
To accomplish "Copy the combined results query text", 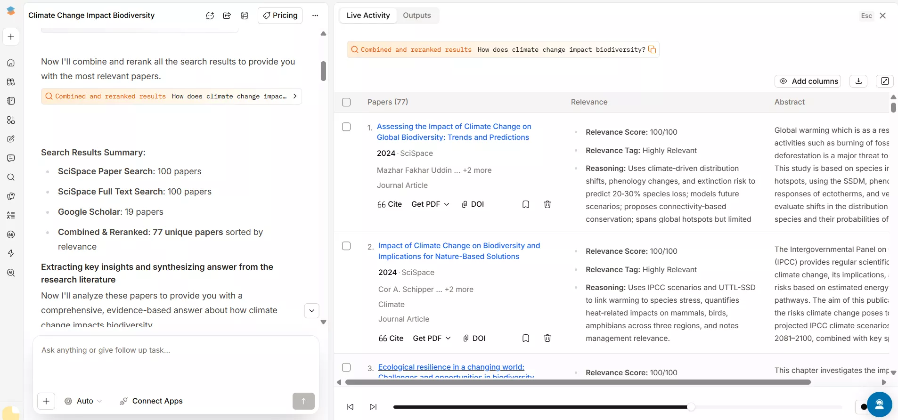I will coord(652,49).
